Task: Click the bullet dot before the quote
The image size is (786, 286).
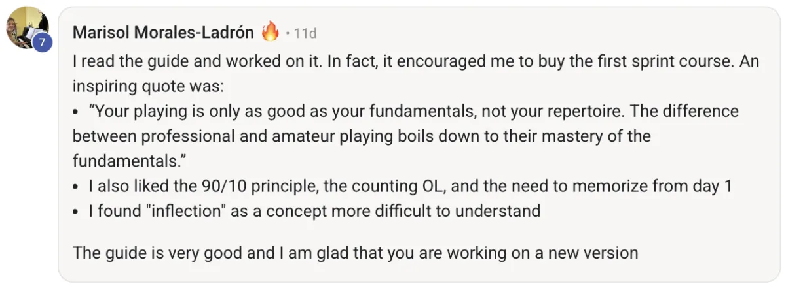Action: pos(76,112)
